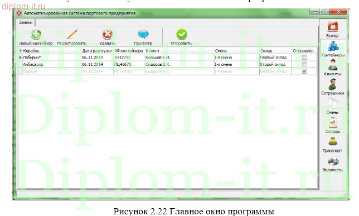Click the Редактировать pencil icon
Viewport: 359px width, 216px height.
(x=72, y=35)
